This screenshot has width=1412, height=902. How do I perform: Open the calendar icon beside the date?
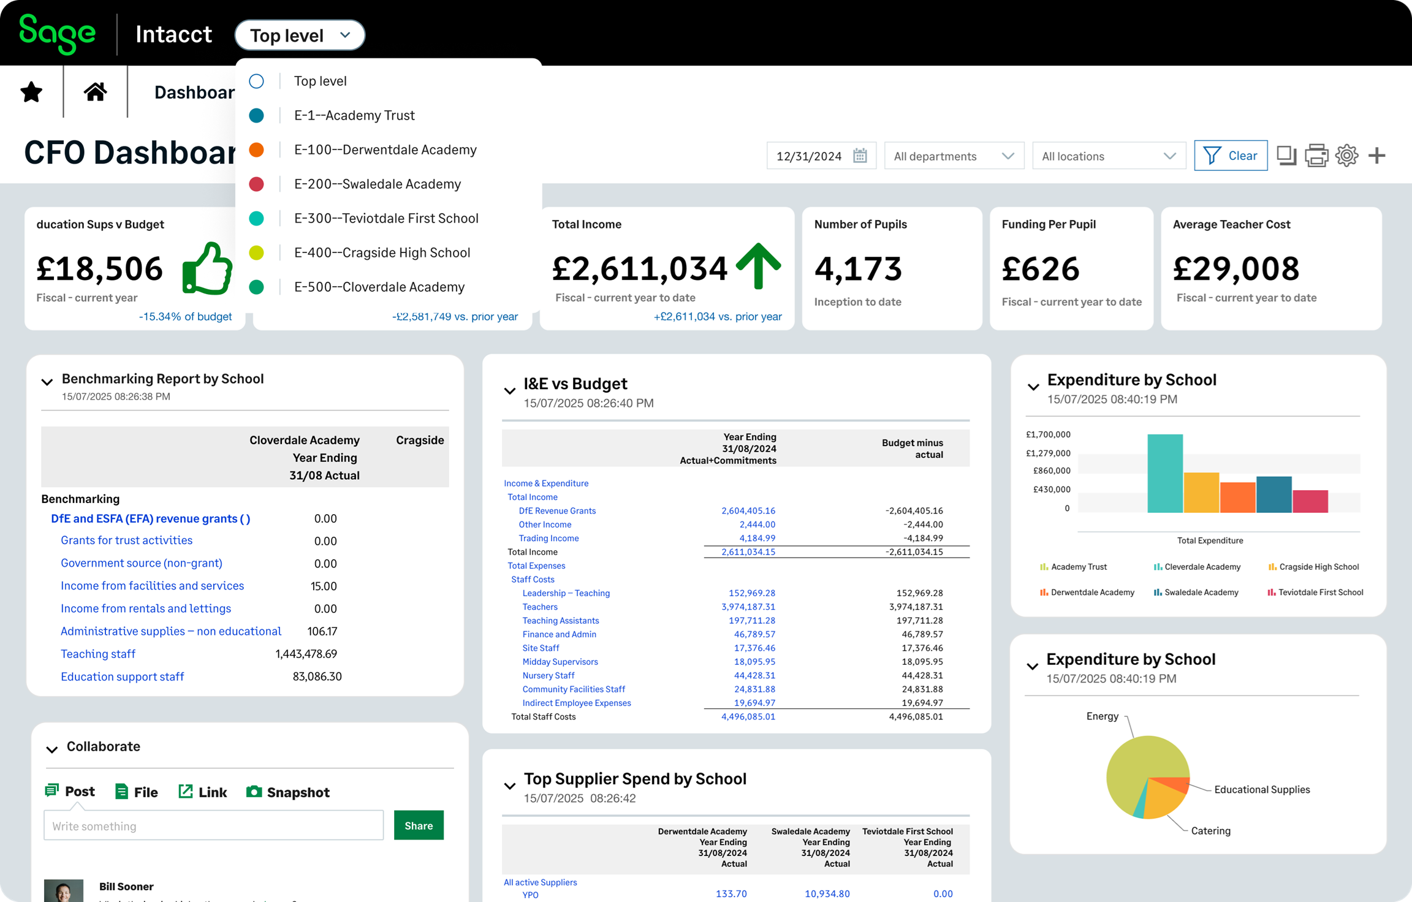(x=860, y=156)
